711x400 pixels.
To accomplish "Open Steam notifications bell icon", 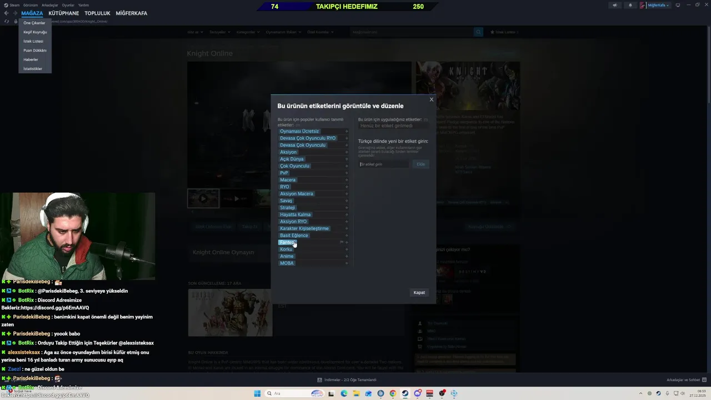I will 630,5.
